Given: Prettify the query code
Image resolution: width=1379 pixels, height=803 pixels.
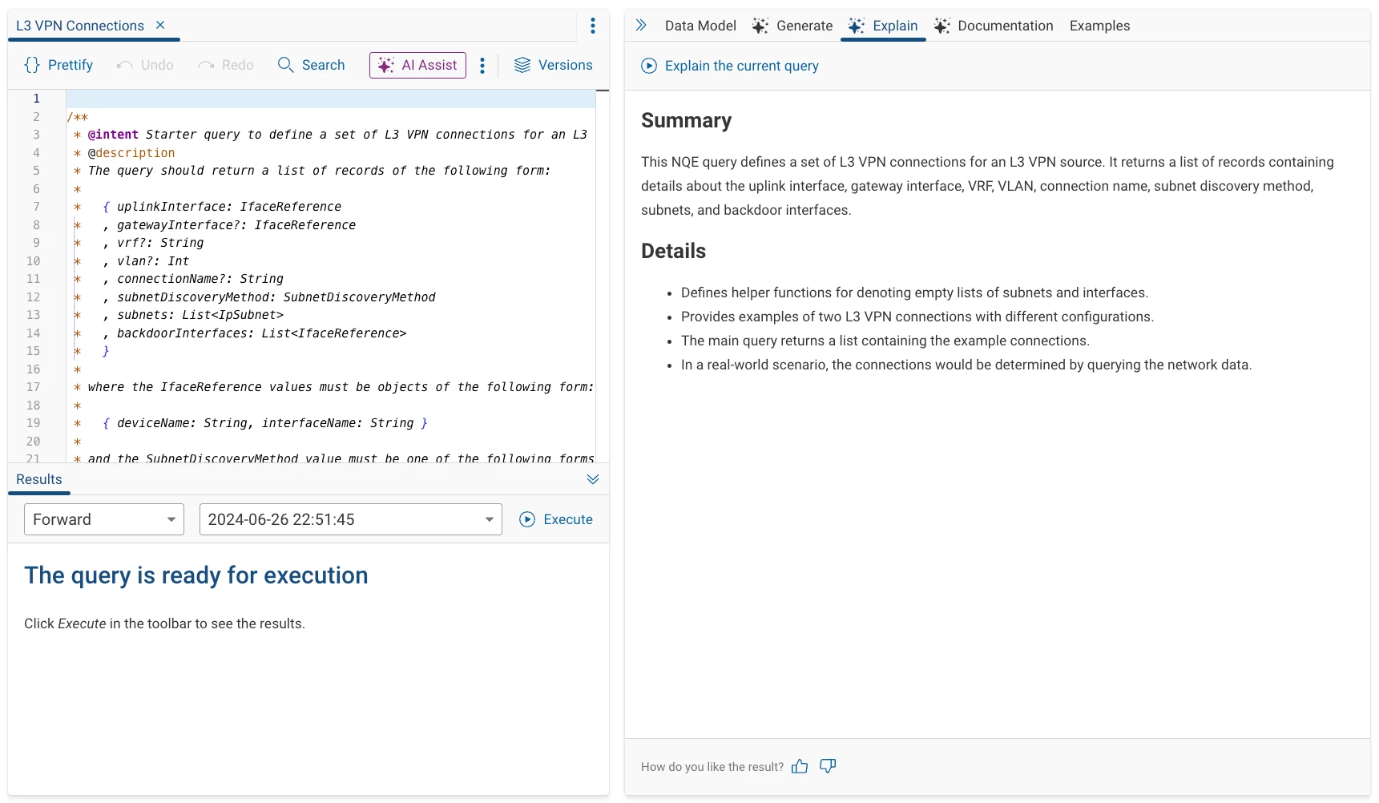Looking at the screenshot, I should pyautogui.click(x=58, y=65).
